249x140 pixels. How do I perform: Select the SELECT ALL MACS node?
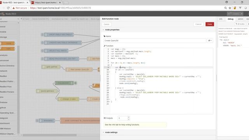pyautogui.click(x=56, y=51)
